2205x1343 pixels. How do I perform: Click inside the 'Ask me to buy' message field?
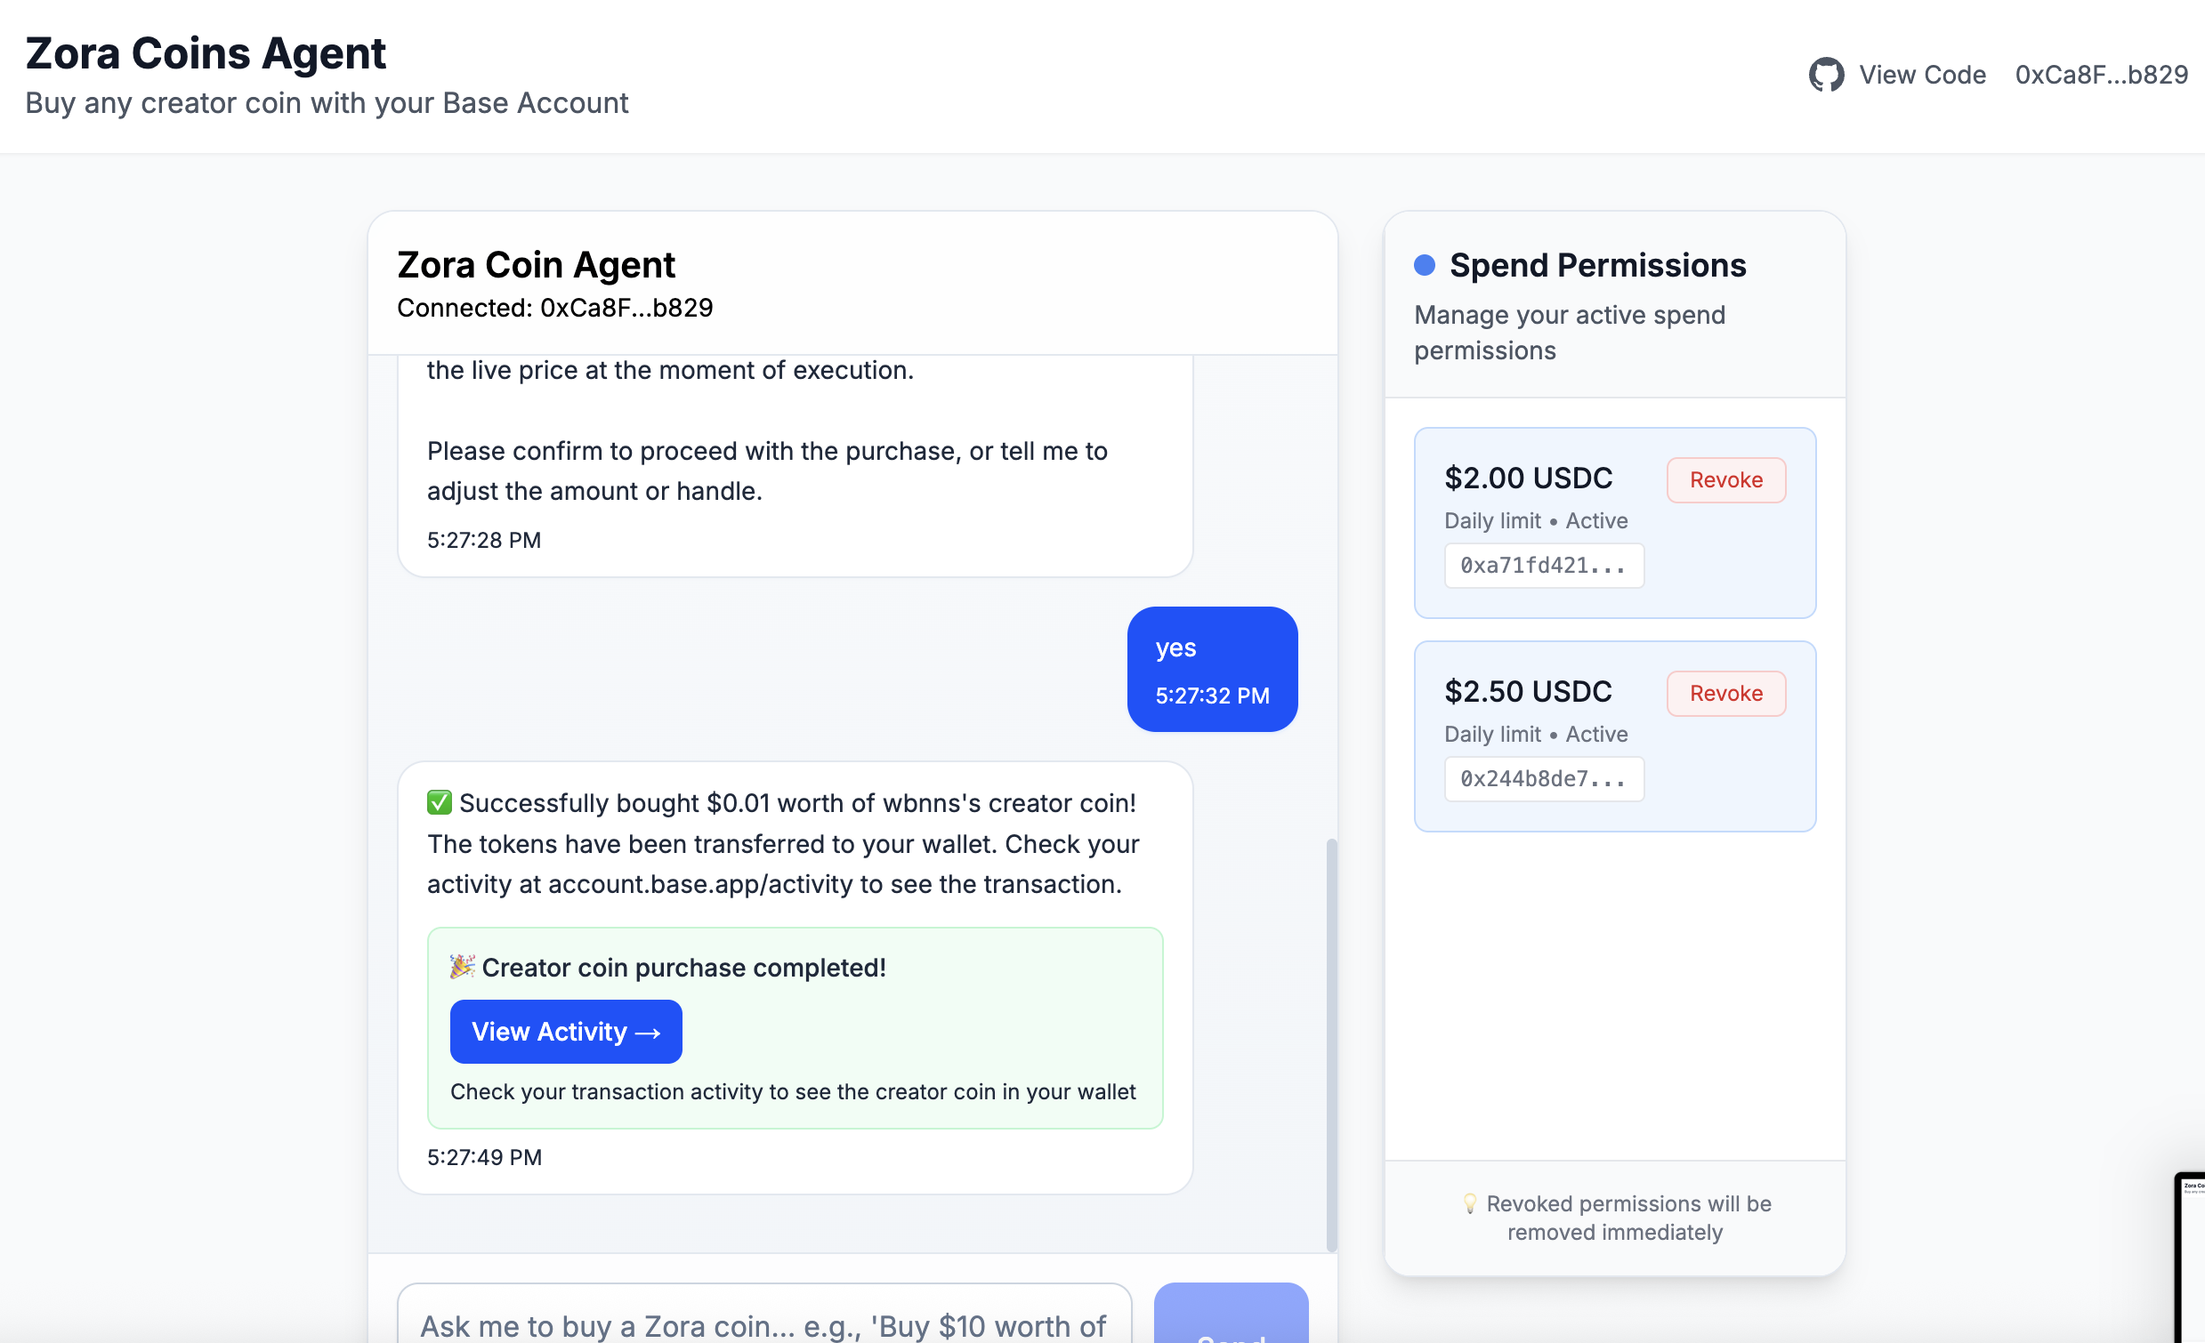click(765, 1322)
